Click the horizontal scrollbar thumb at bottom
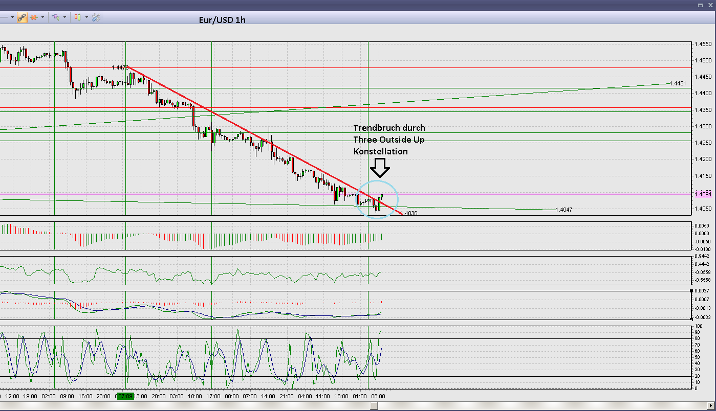Image resolution: width=716 pixels, height=411 pixels. point(374,406)
